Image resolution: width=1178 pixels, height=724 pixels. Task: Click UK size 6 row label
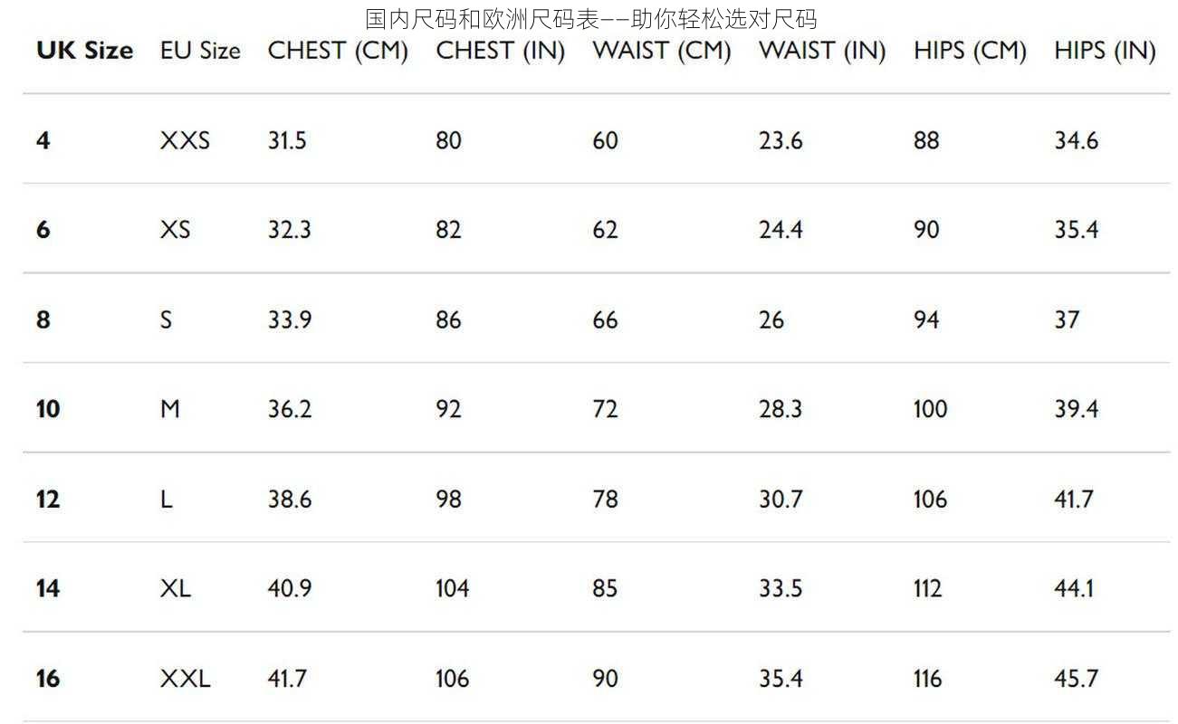point(43,230)
